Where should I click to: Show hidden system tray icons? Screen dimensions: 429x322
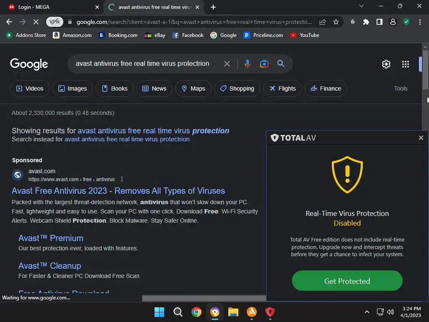coord(367,312)
